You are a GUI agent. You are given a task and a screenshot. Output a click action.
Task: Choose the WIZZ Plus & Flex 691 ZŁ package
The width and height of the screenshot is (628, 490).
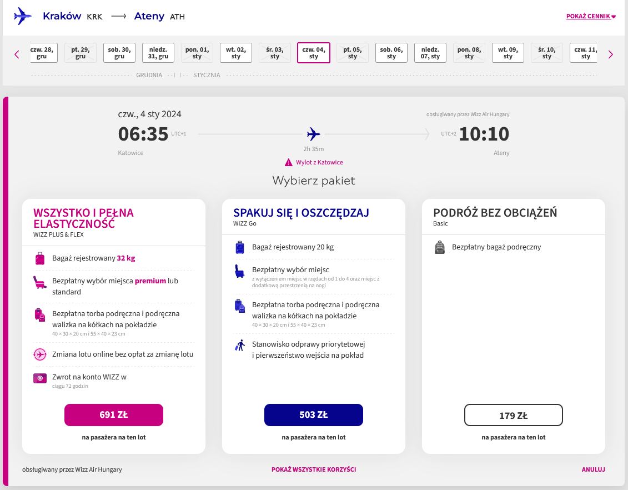click(x=114, y=415)
